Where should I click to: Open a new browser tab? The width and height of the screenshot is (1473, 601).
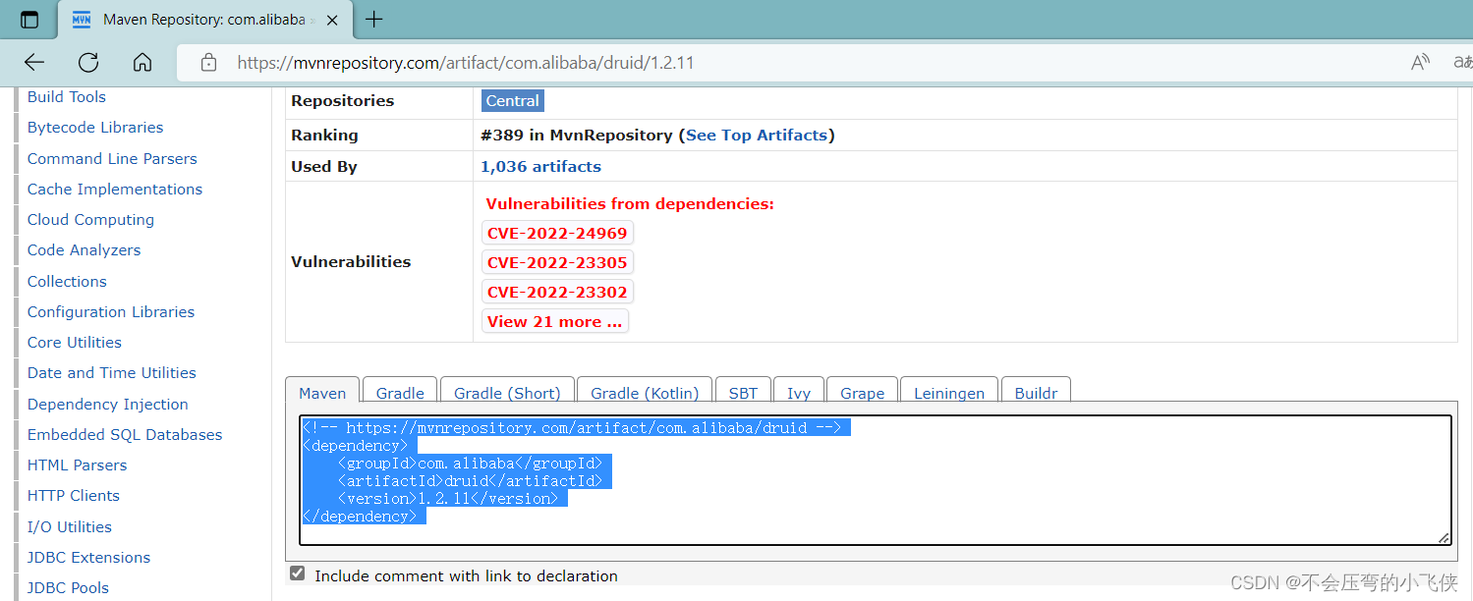coord(374,20)
